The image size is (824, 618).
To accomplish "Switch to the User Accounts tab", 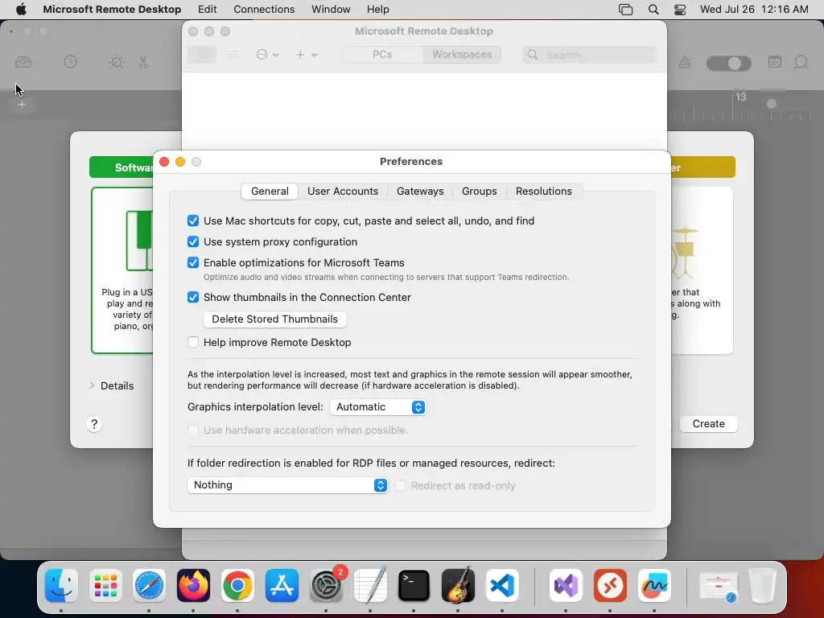I will 343,192.
